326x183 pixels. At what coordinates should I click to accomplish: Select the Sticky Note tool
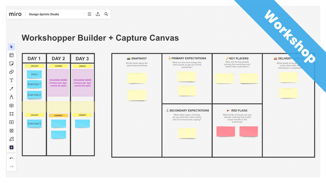(11, 64)
